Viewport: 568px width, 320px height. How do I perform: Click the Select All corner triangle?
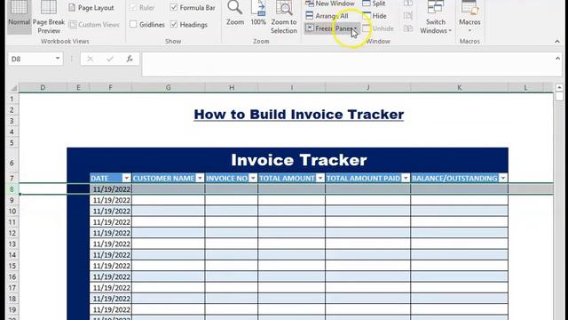pyautogui.click(x=13, y=88)
